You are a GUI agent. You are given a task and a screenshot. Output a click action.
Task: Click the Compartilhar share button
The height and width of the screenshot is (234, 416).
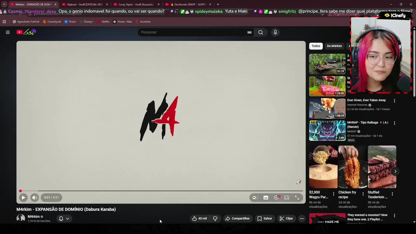click(238, 218)
